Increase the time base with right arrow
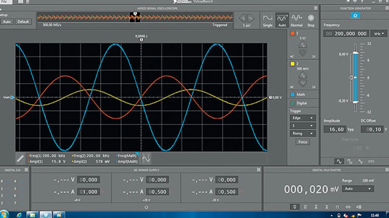389x218 pixels. pyautogui.click(x=250, y=18)
